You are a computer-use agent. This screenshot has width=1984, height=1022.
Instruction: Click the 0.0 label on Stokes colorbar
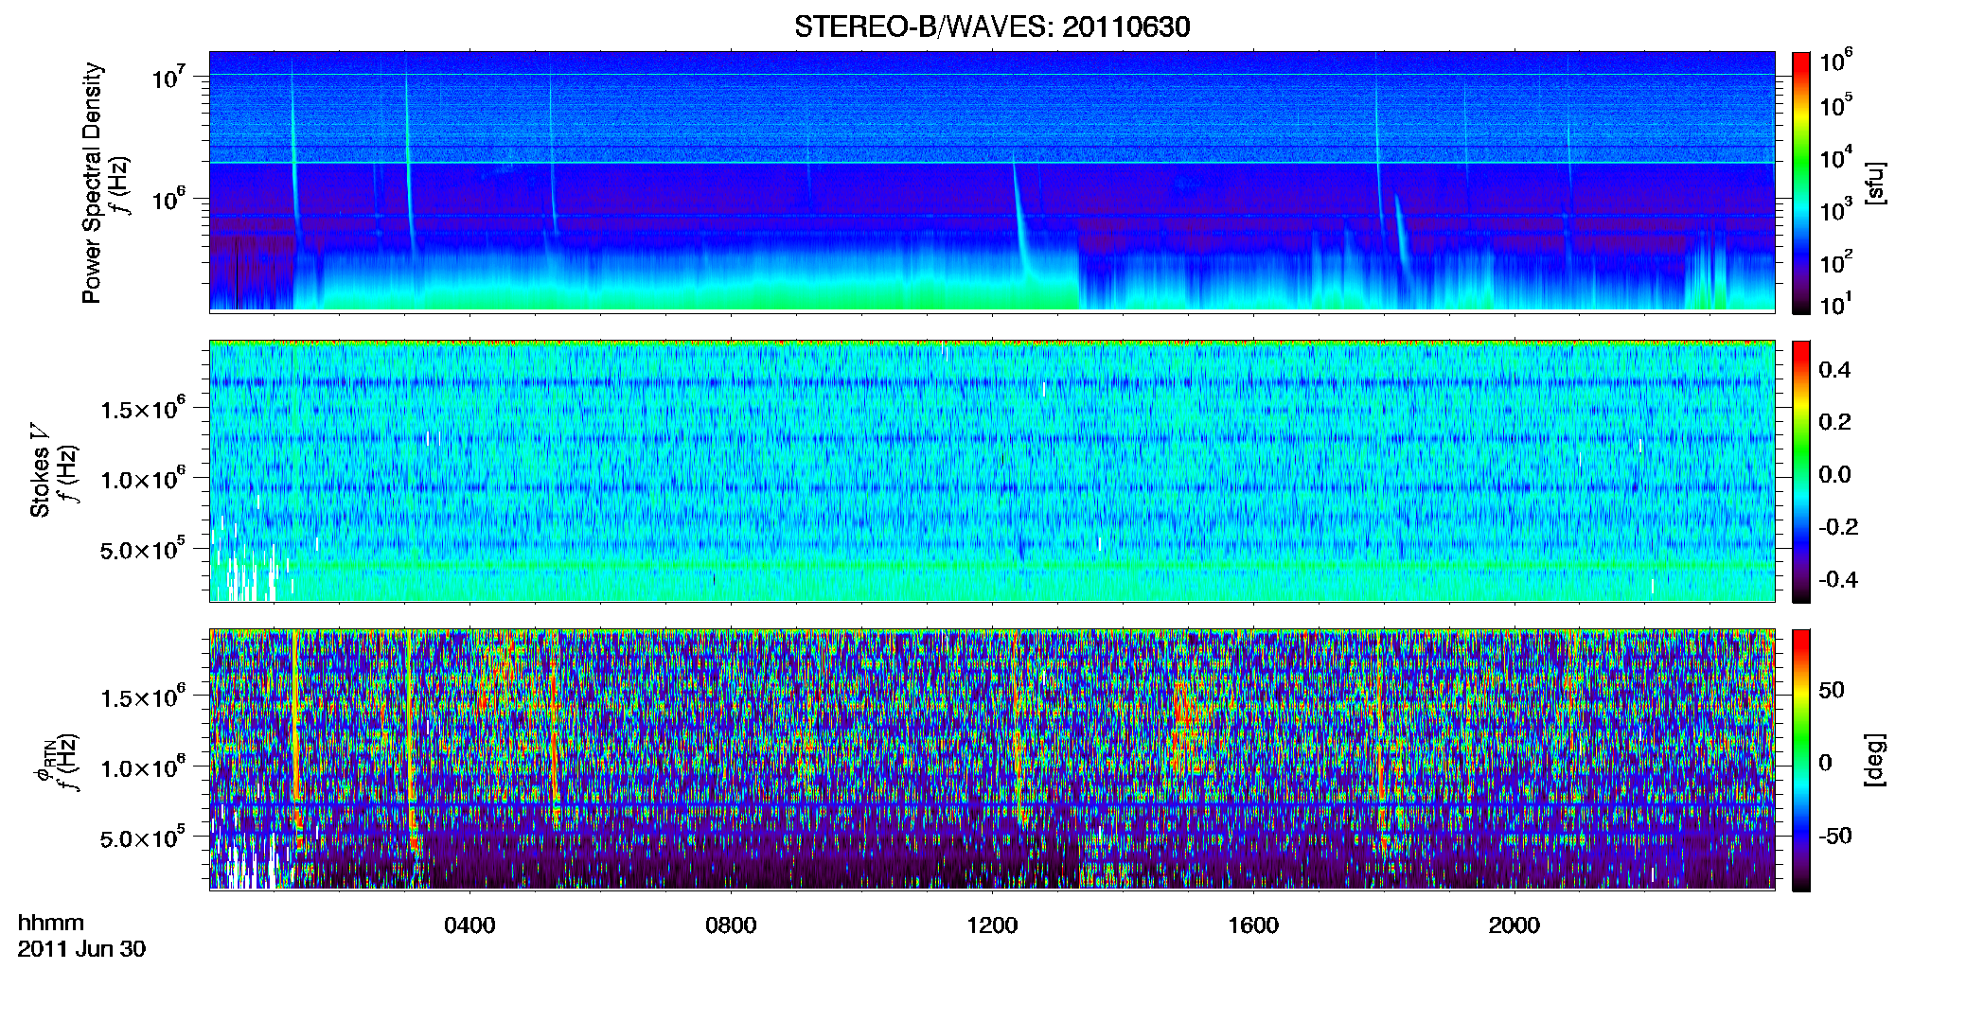pyautogui.click(x=1834, y=474)
